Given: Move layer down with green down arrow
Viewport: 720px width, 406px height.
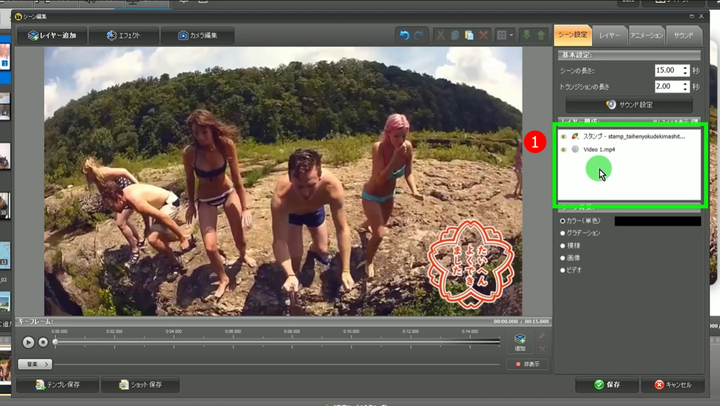Looking at the screenshot, I should [x=527, y=35].
